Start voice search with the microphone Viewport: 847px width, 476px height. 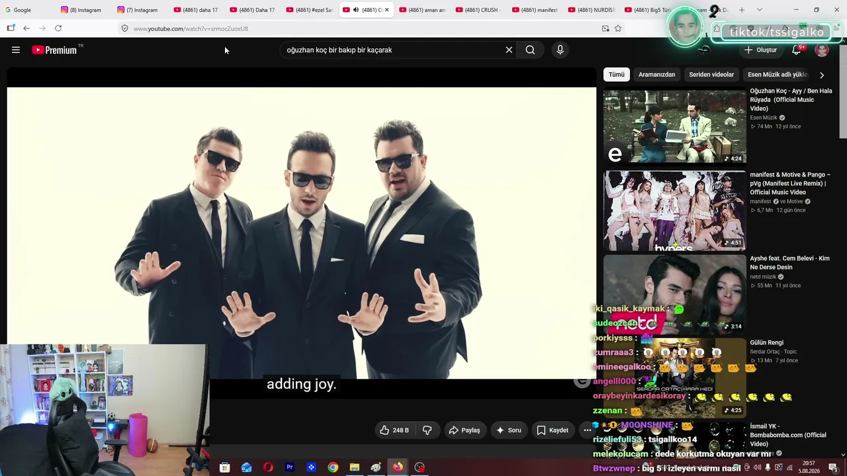(560, 50)
